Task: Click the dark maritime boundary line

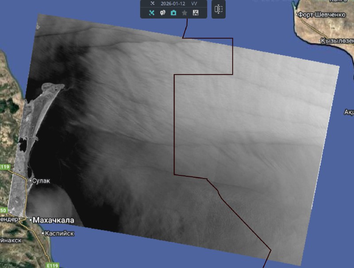Action: pos(174,124)
